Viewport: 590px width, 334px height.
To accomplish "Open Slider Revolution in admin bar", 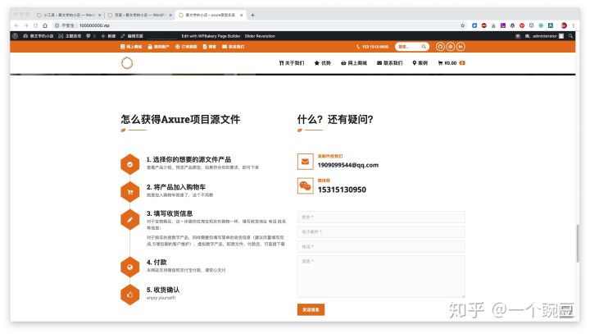I will tap(260, 36).
